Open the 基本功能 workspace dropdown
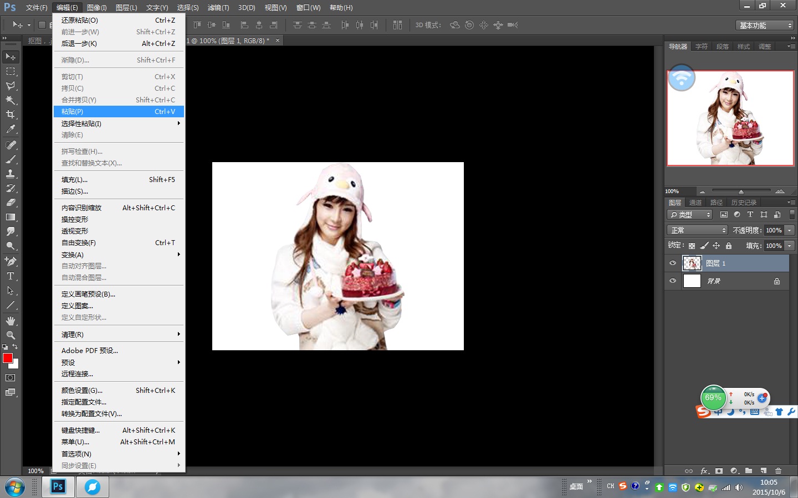 766,25
